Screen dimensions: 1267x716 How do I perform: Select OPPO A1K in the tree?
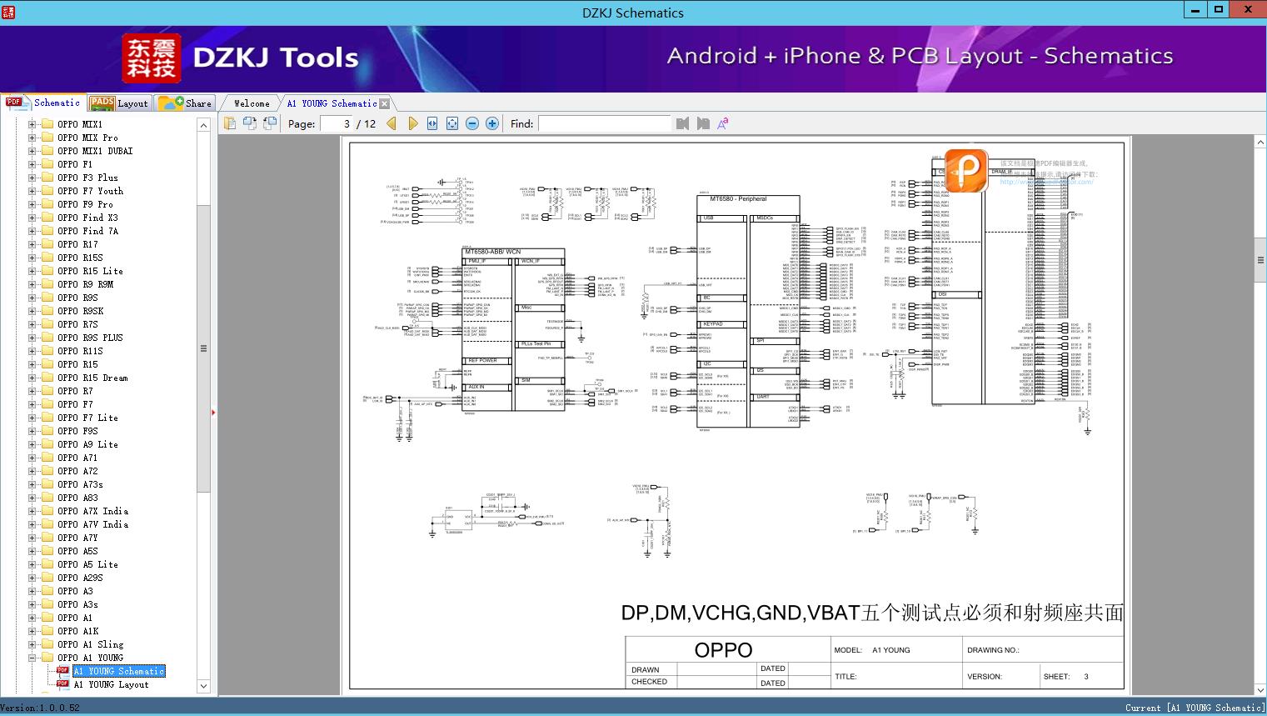tap(78, 631)
